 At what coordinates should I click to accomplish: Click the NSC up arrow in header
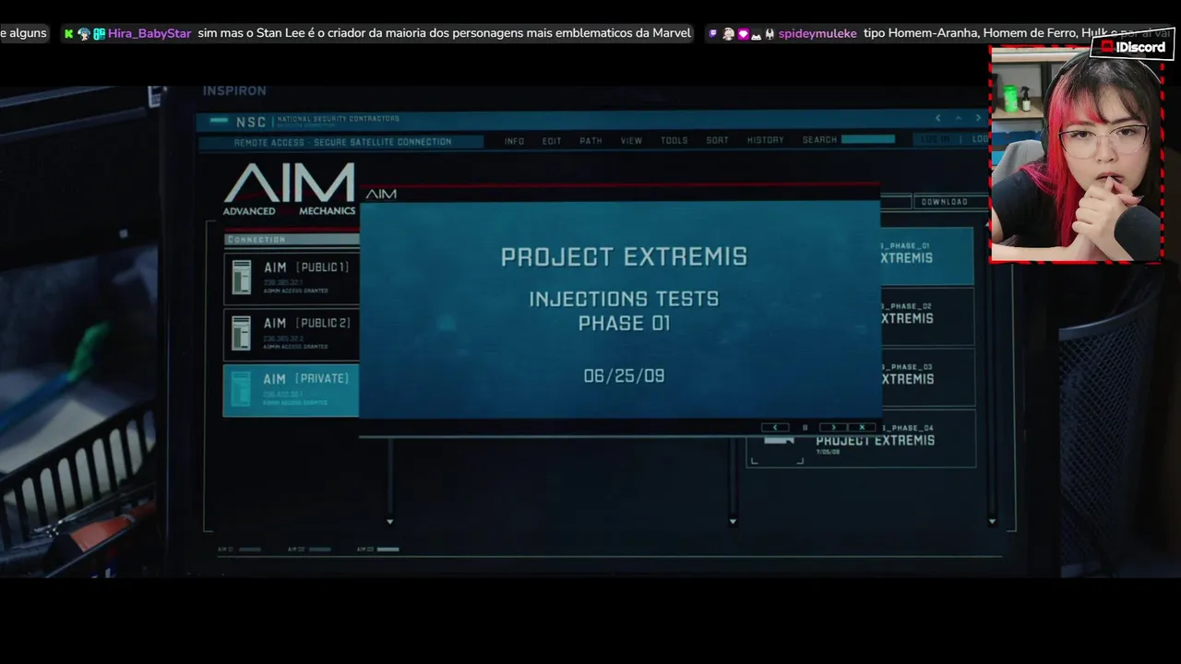point(958,118)
